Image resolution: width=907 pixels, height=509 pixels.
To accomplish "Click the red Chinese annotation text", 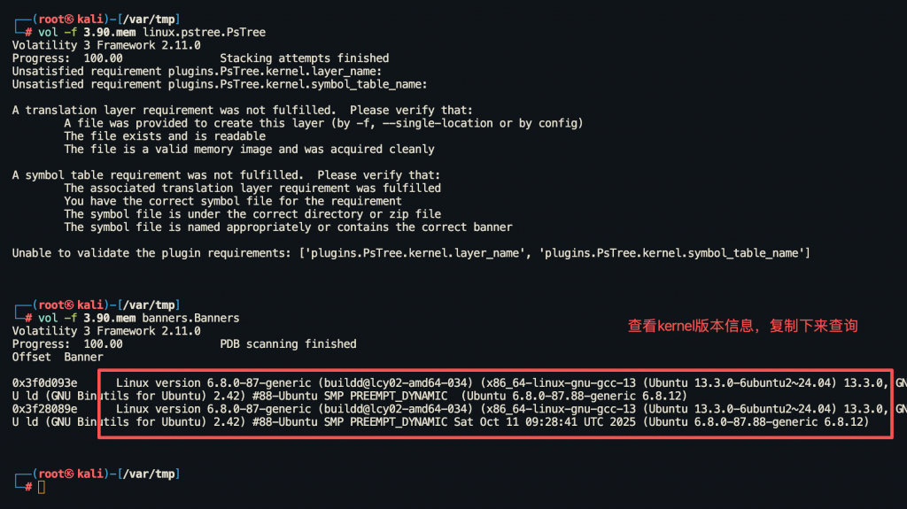I will click(x=742, y=326).
